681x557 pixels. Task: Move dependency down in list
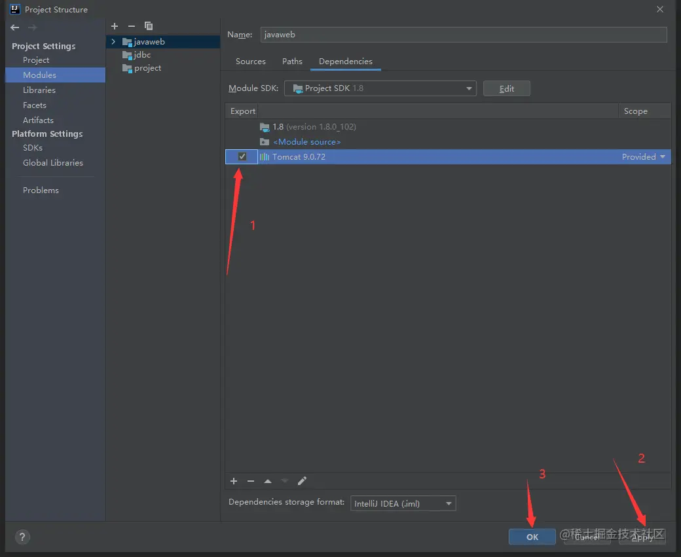284,481
